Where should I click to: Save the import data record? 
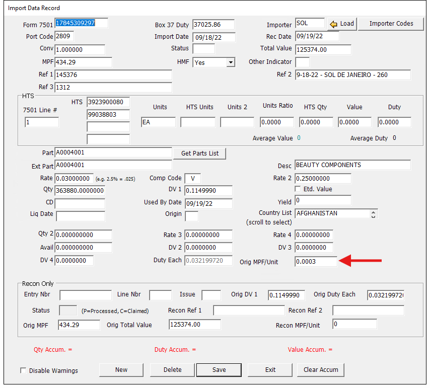pyautogui.click(x=219, y=370)
